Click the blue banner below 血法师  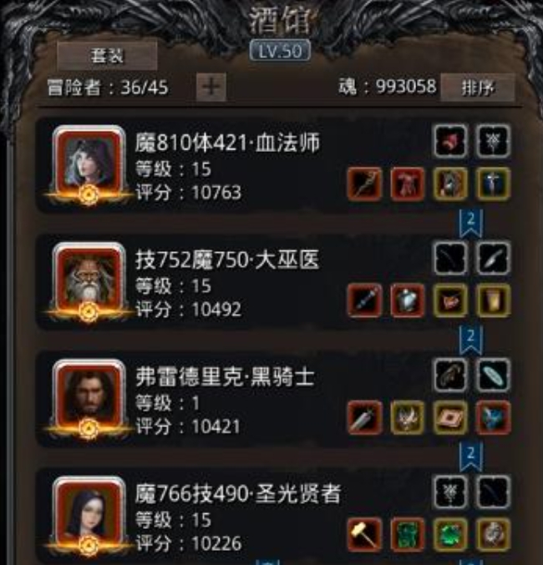point(471,224)
